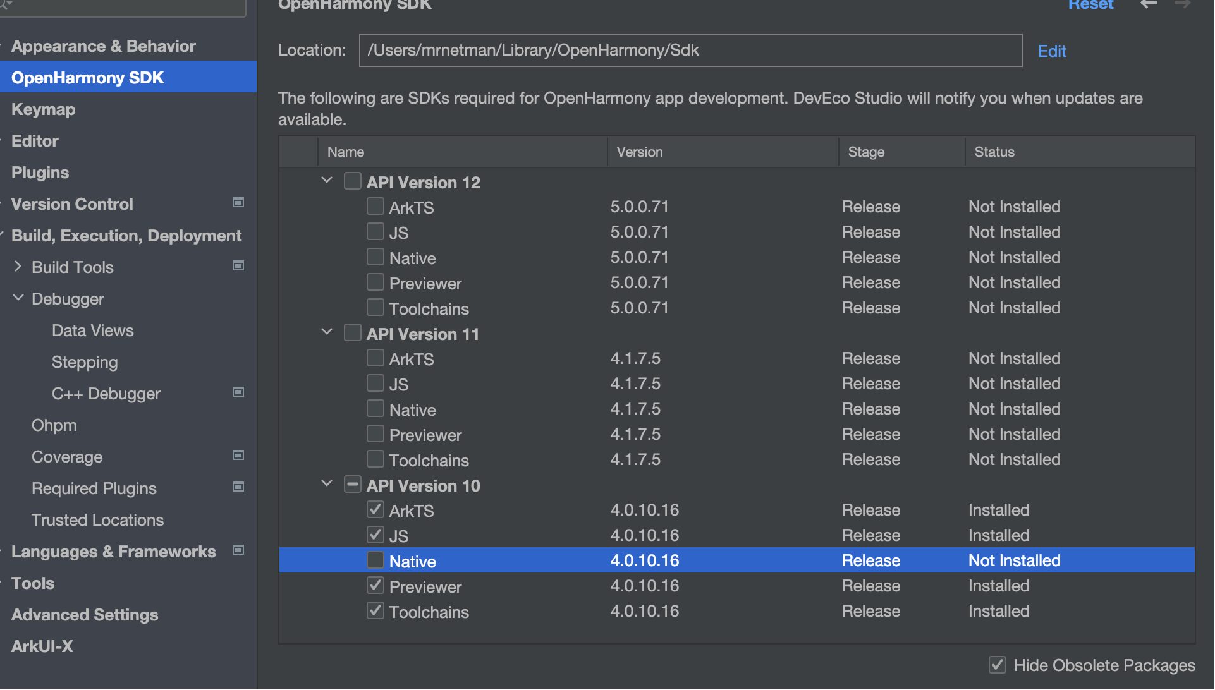Uncheck ArkTS under API Version 10

coord(375,509)
